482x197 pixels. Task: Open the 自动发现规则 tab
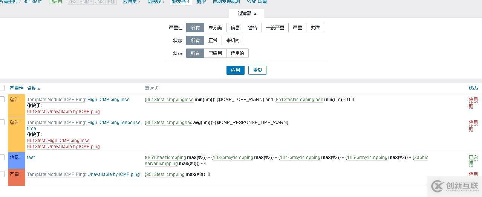tap(226, 2)
